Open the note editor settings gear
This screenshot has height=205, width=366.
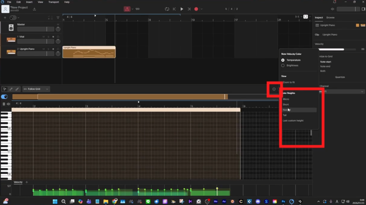(274, 89)
